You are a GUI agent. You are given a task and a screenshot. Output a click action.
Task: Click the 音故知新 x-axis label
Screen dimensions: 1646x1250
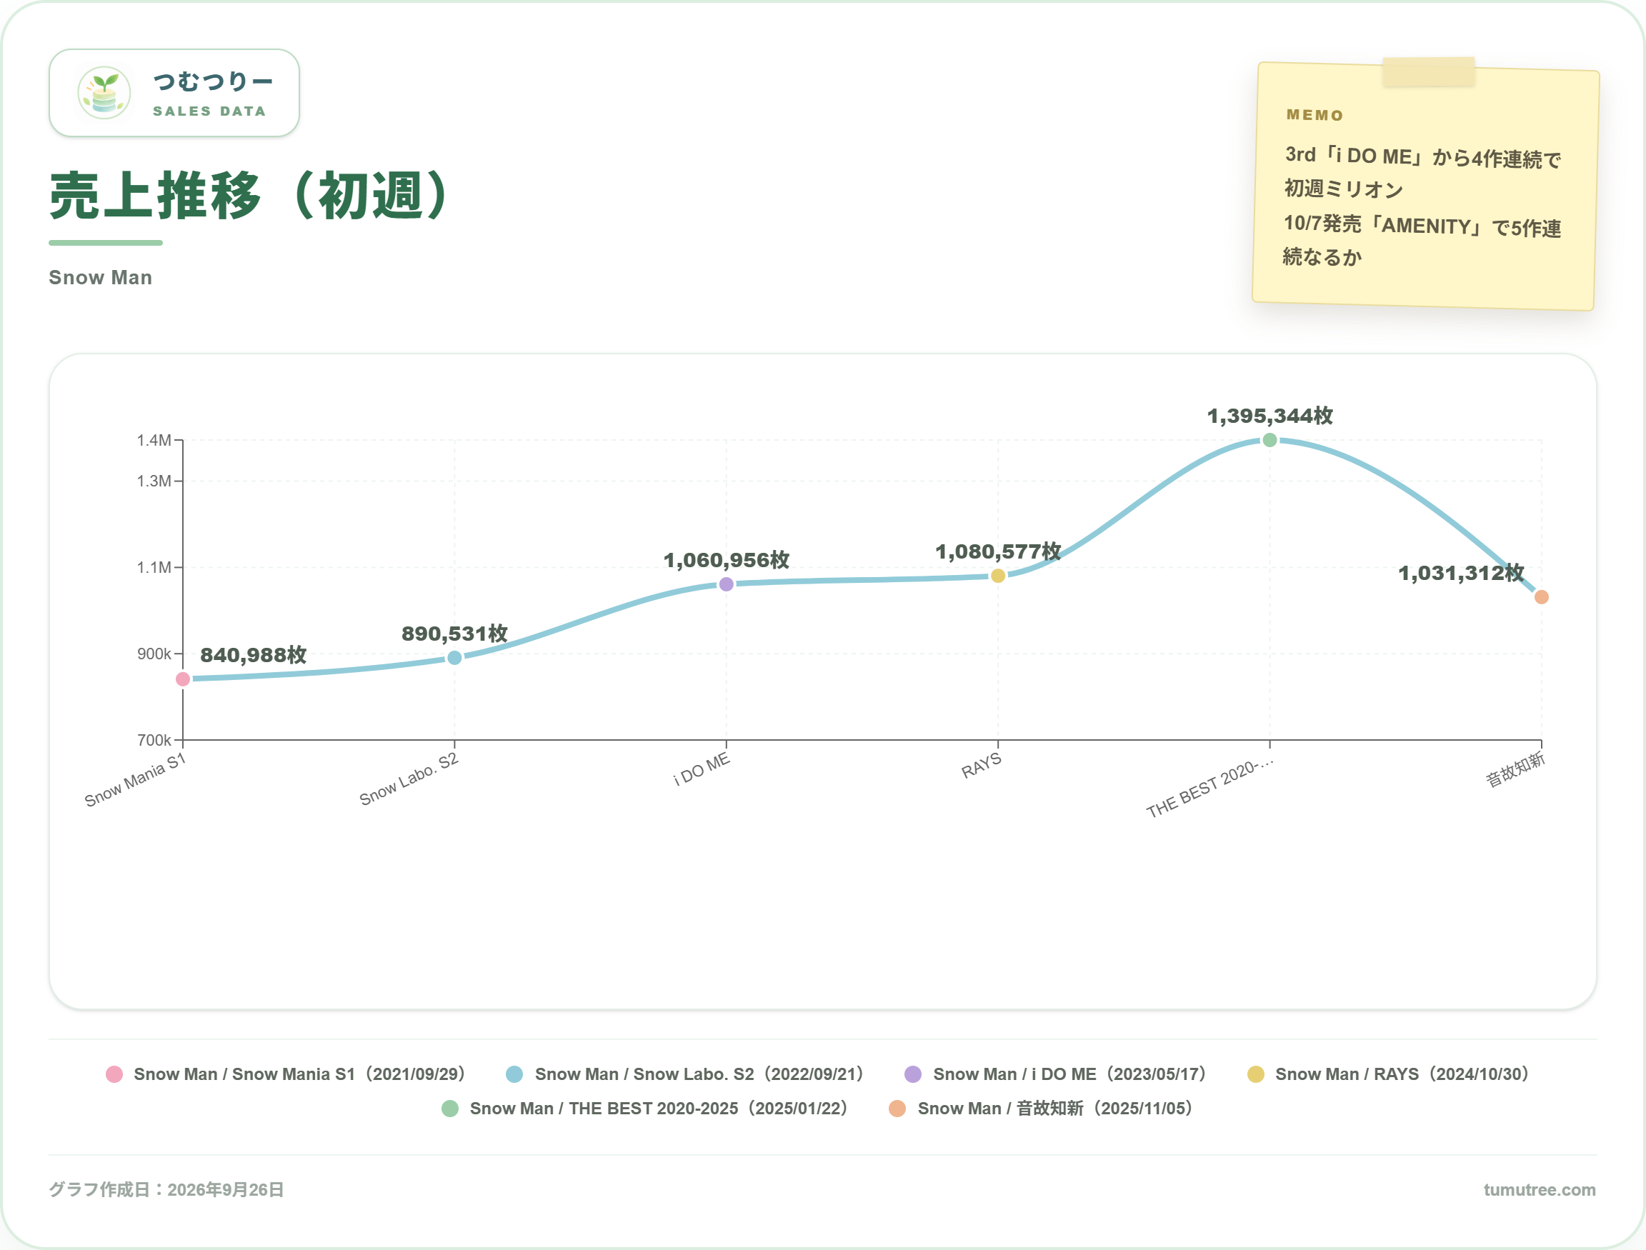[x=1516, y=769]
